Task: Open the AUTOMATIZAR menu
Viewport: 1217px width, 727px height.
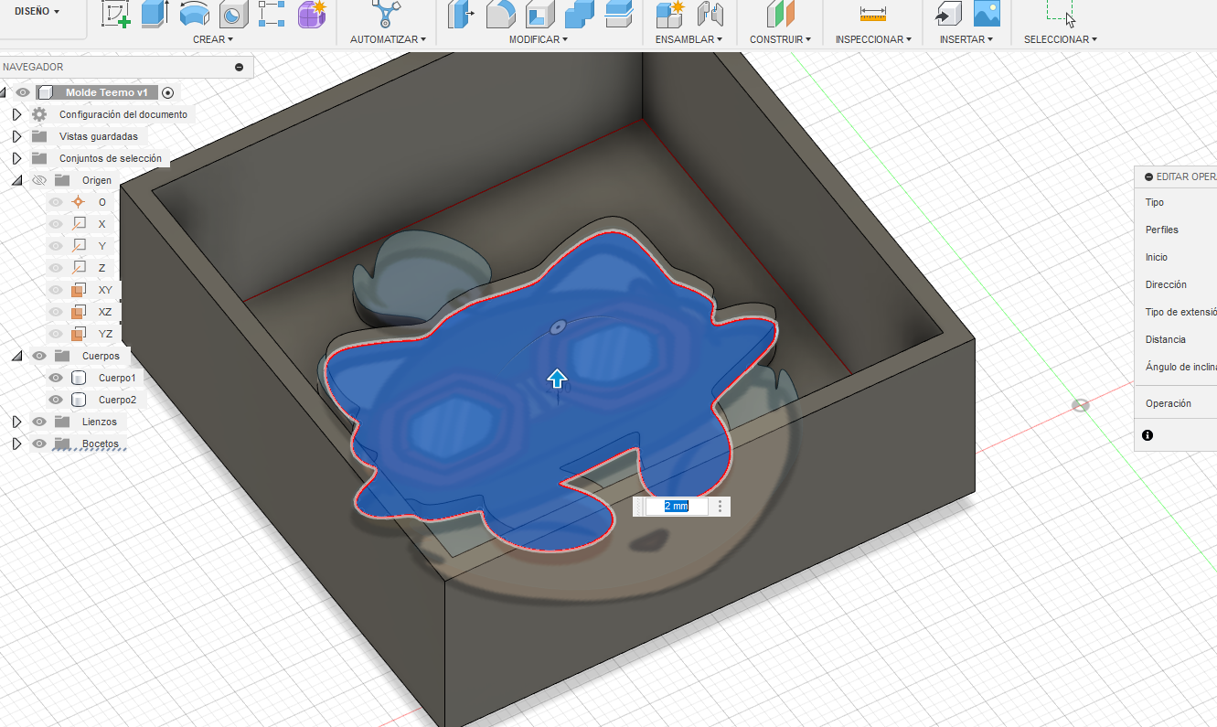Action: (x=389, y=39)
